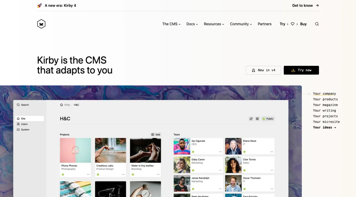Click the heart icon in navigation
This screenshot has height=197, width=356.
(293, 24)
